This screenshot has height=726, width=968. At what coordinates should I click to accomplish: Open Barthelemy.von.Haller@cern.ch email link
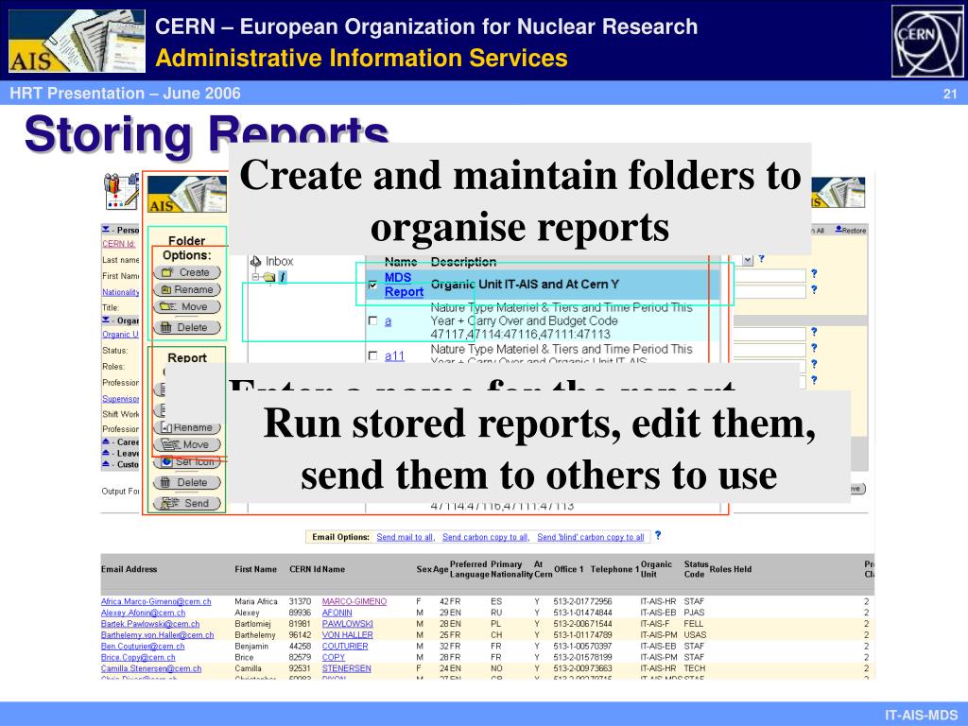coord(158,634)
